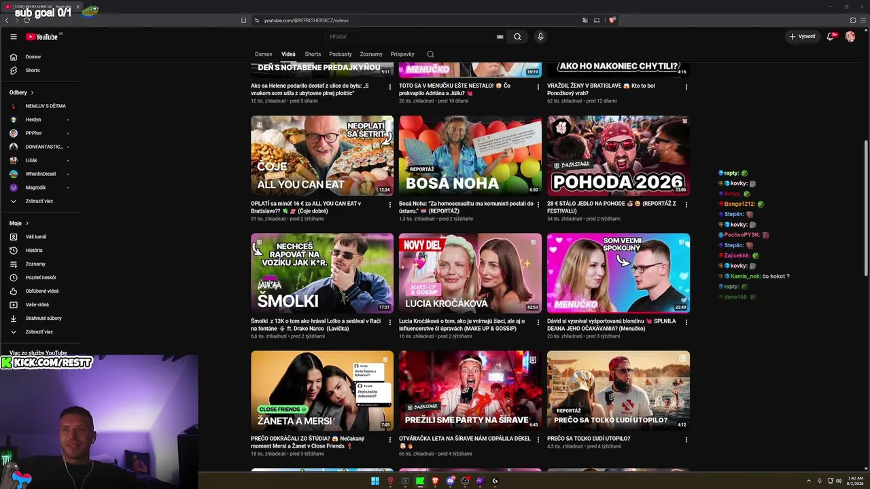Screen dimensions: 870x489
Task: Open options menu for Bosá Noha video
Action: click(x=538, y=204)
